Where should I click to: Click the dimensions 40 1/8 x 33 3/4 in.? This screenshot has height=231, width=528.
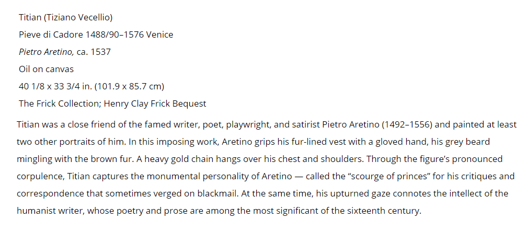click(x=55, y=87)
